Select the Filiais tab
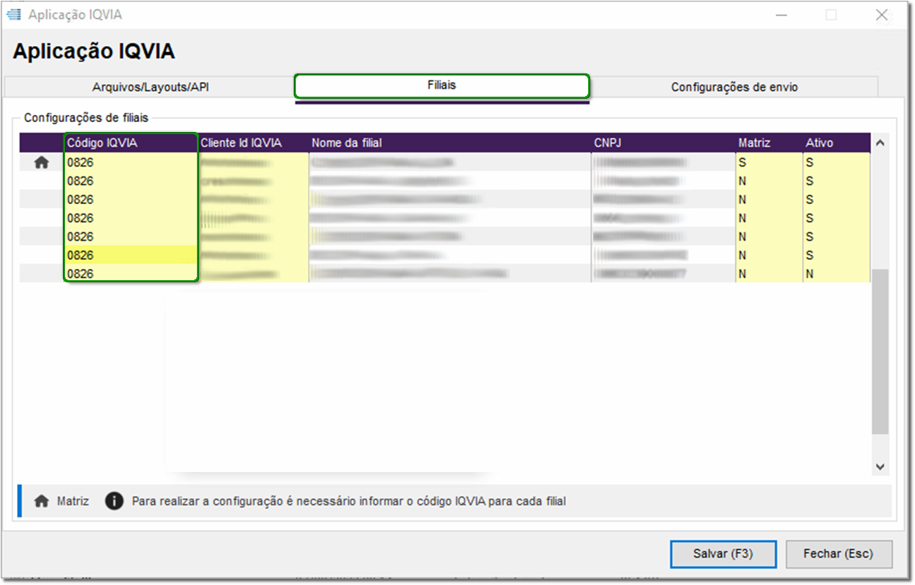The width and height of the screenshot is (915, 585). tap(442, 85)
